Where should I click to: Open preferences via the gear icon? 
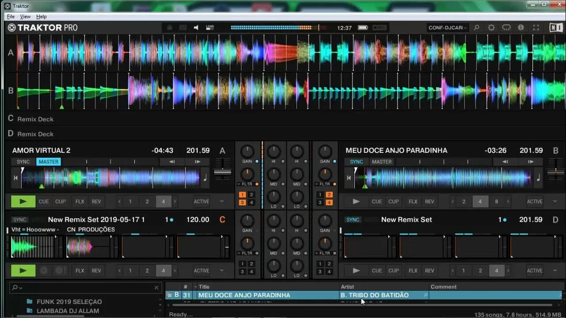[491, 27]
